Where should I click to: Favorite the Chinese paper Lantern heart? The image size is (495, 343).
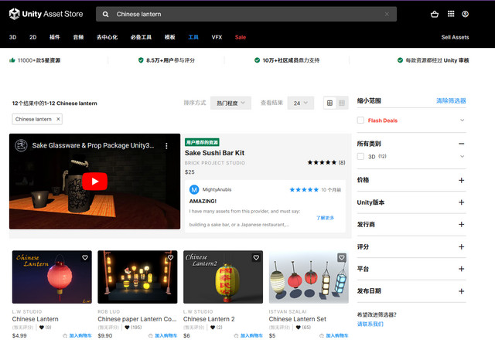tap(170, 257)
